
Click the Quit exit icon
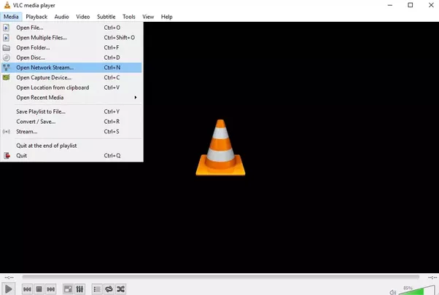[x=7, y=155]
